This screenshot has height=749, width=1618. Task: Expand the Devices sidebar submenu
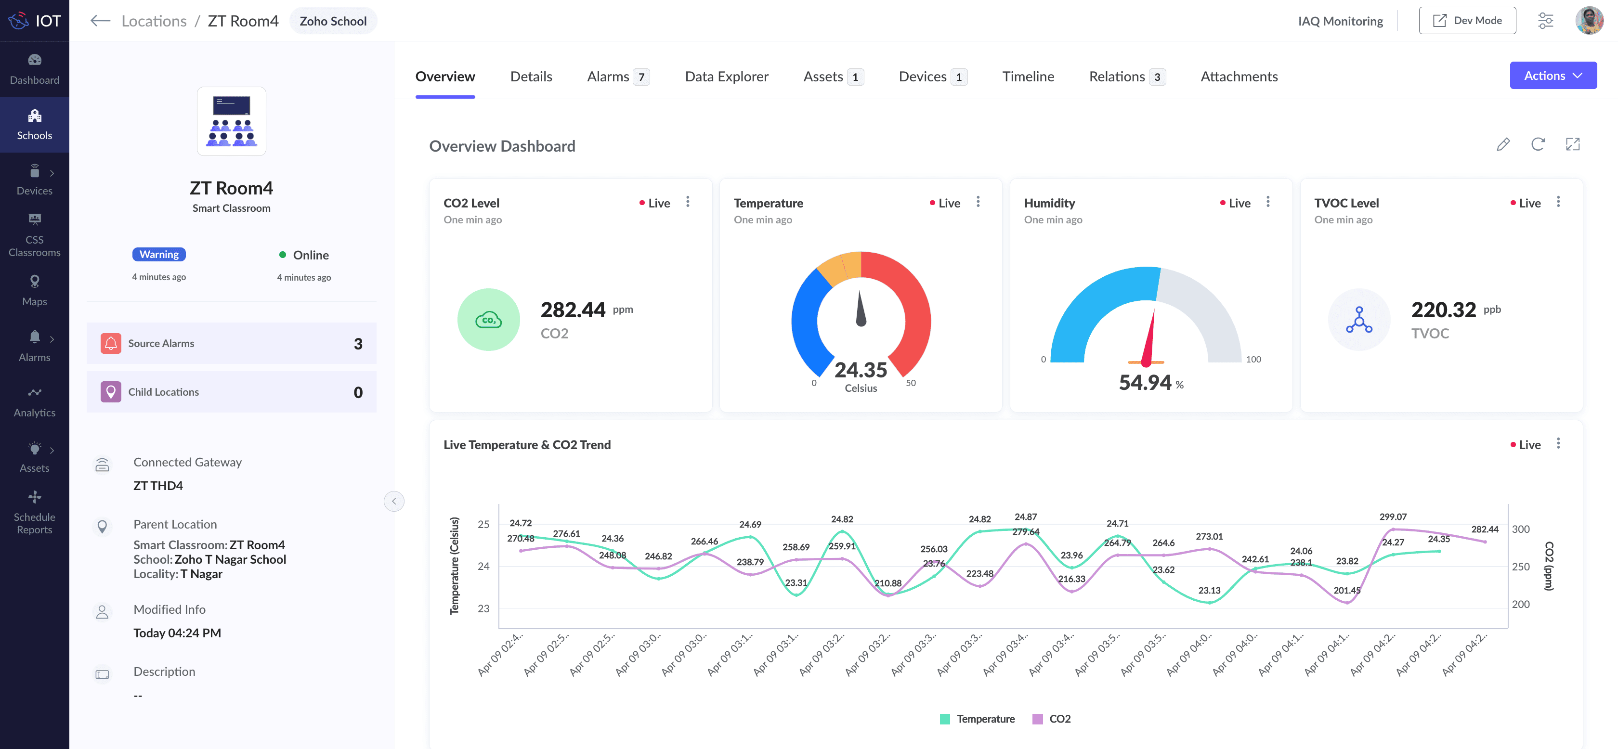[x=52, y=173]
